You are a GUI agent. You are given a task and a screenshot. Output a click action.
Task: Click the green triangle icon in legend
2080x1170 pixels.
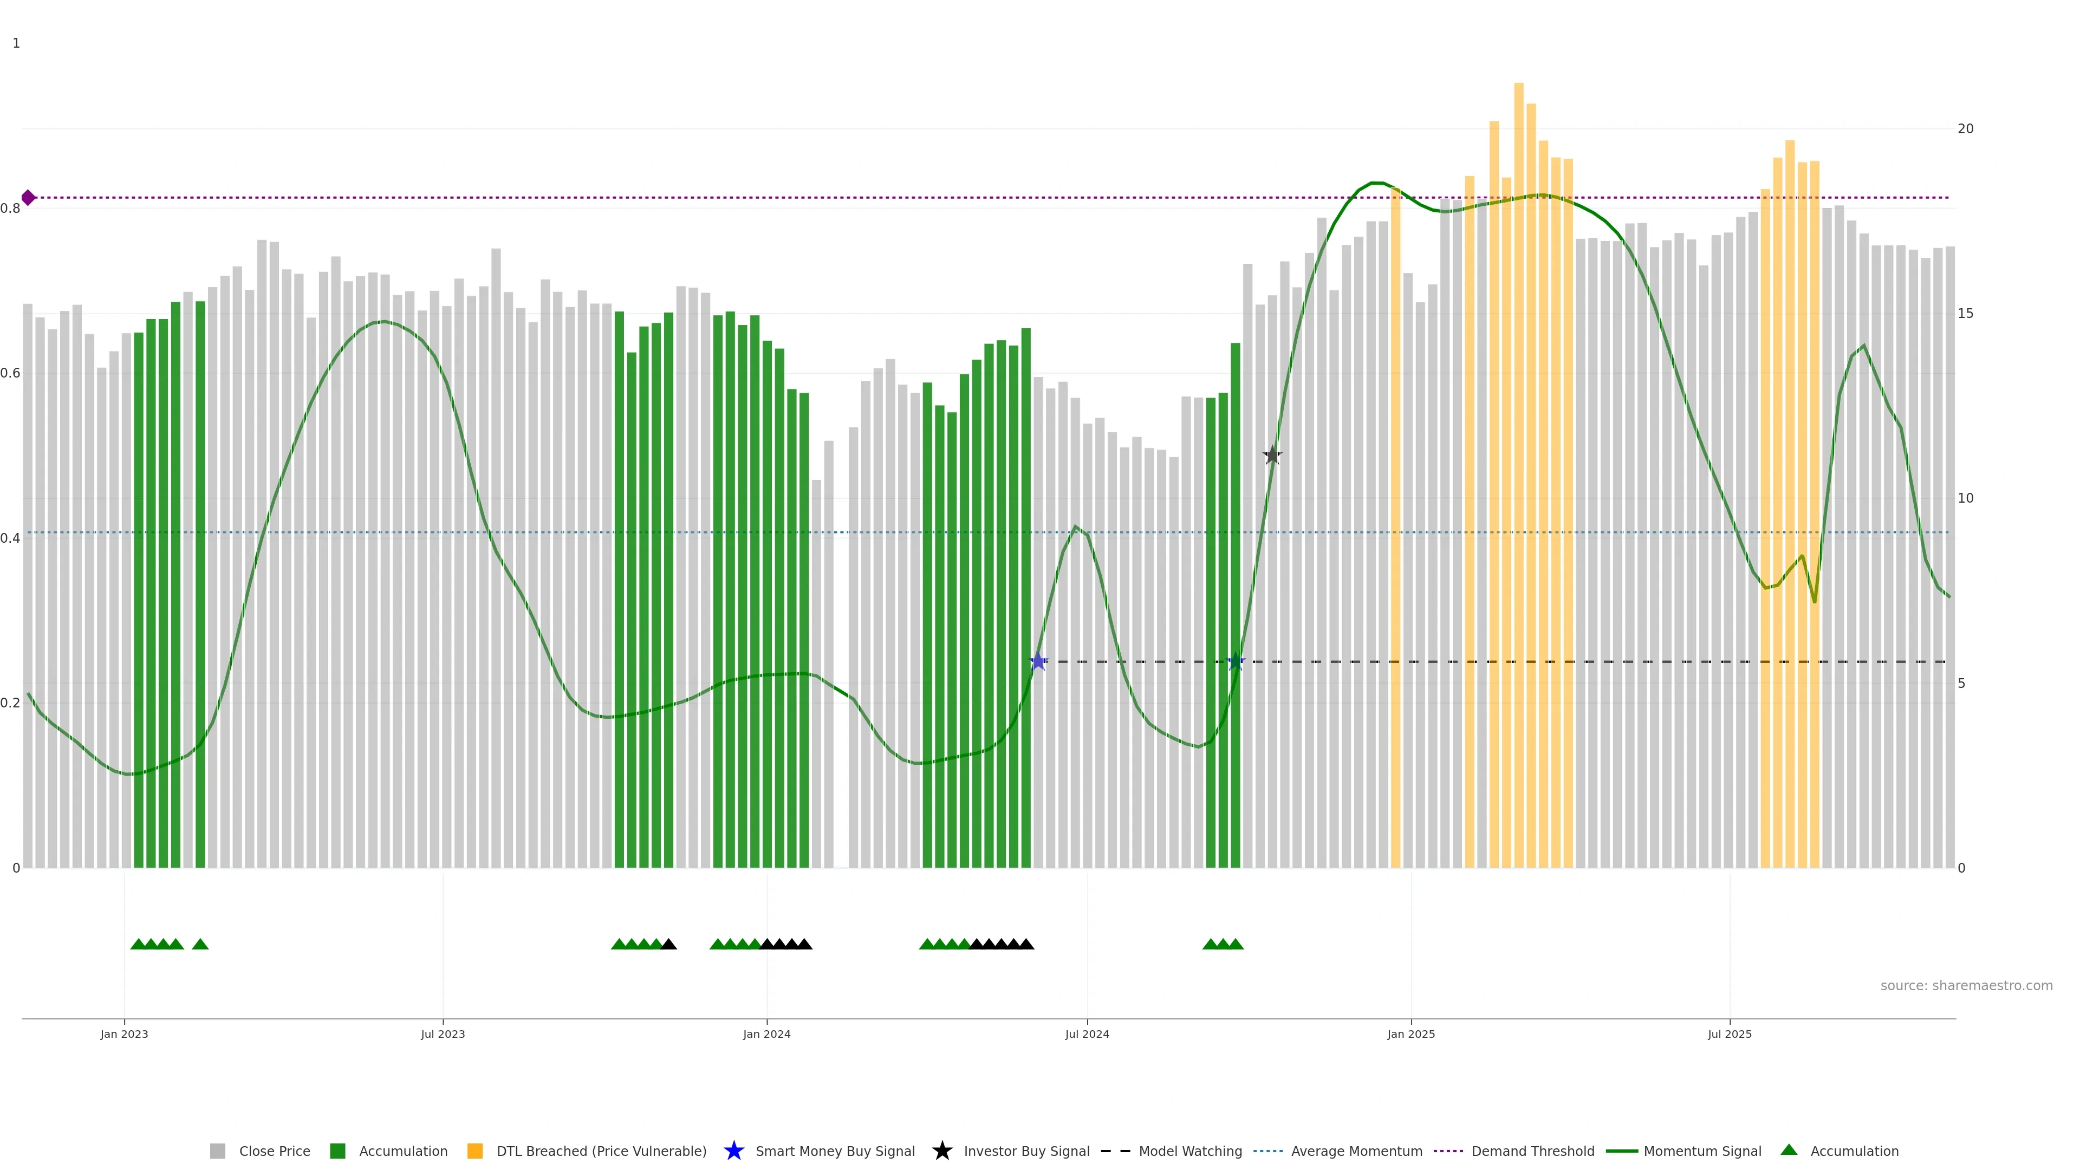(x=1789, y=1150)
